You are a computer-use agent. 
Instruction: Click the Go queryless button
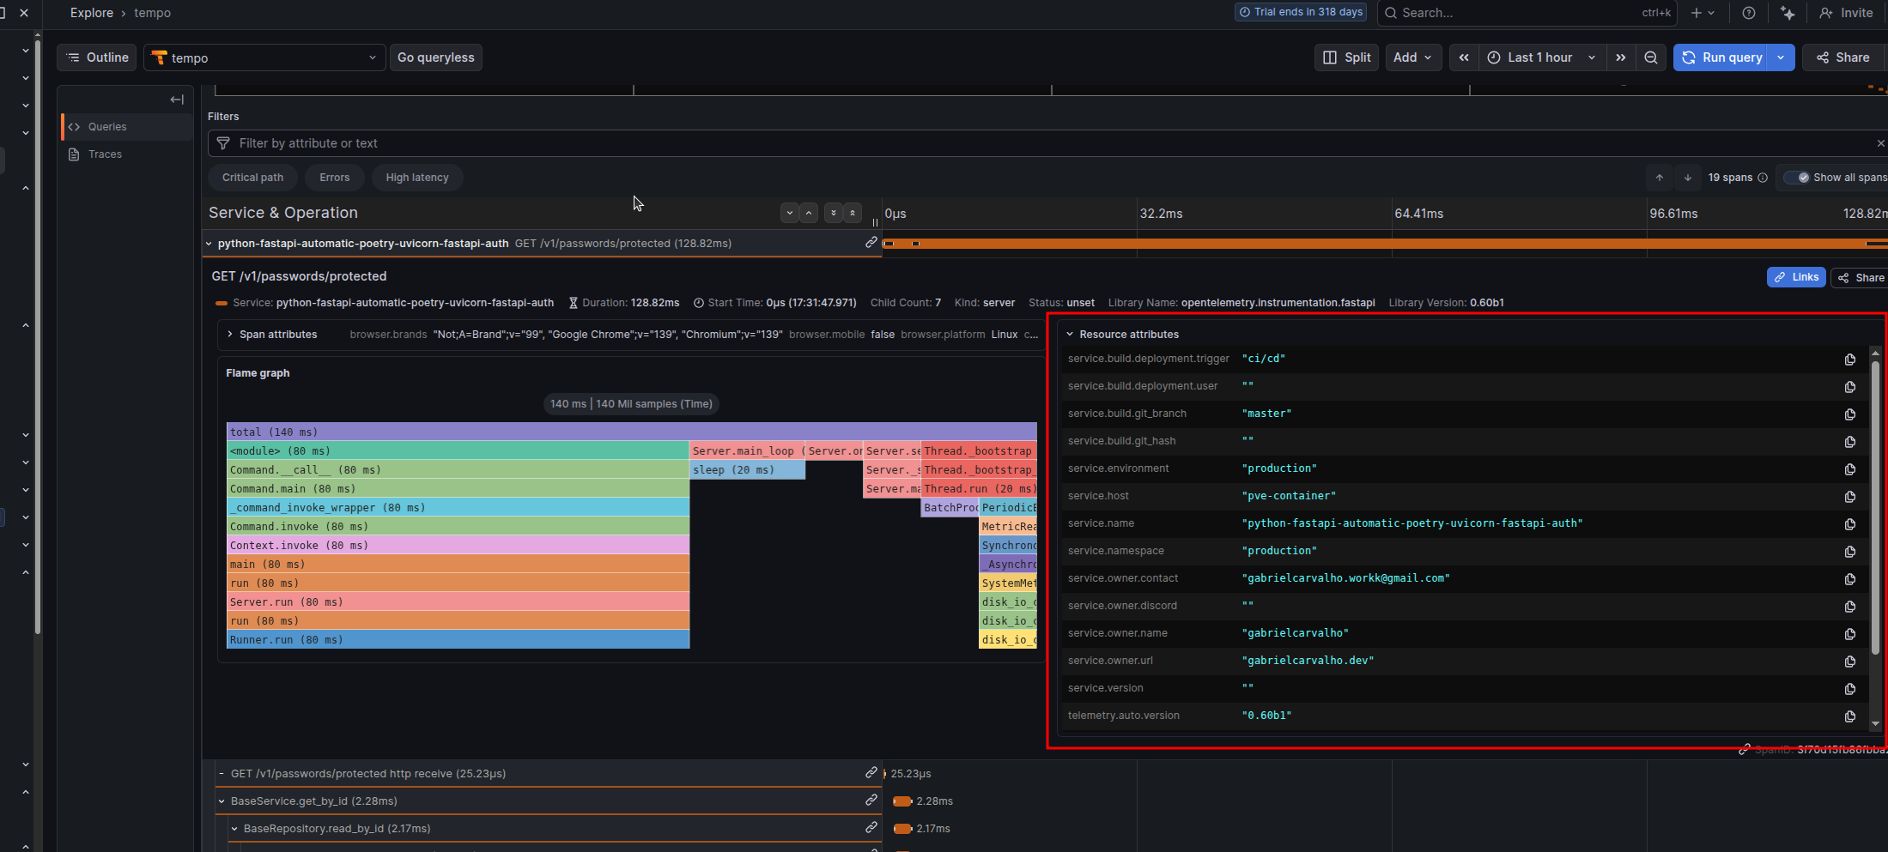coord(435,57)
